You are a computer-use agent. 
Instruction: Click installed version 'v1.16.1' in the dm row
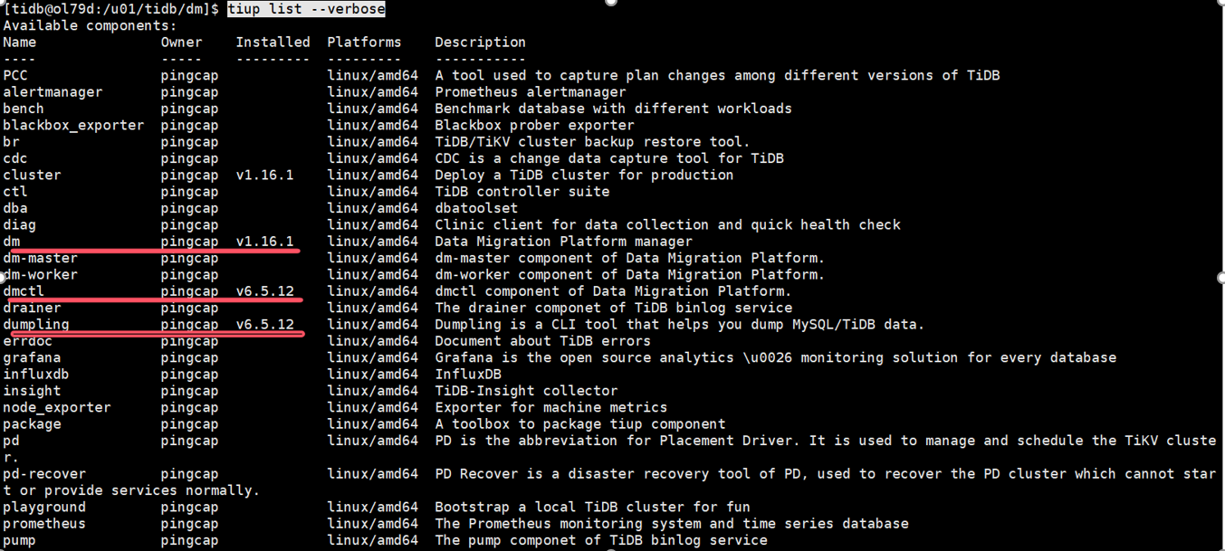click(264, 242)
